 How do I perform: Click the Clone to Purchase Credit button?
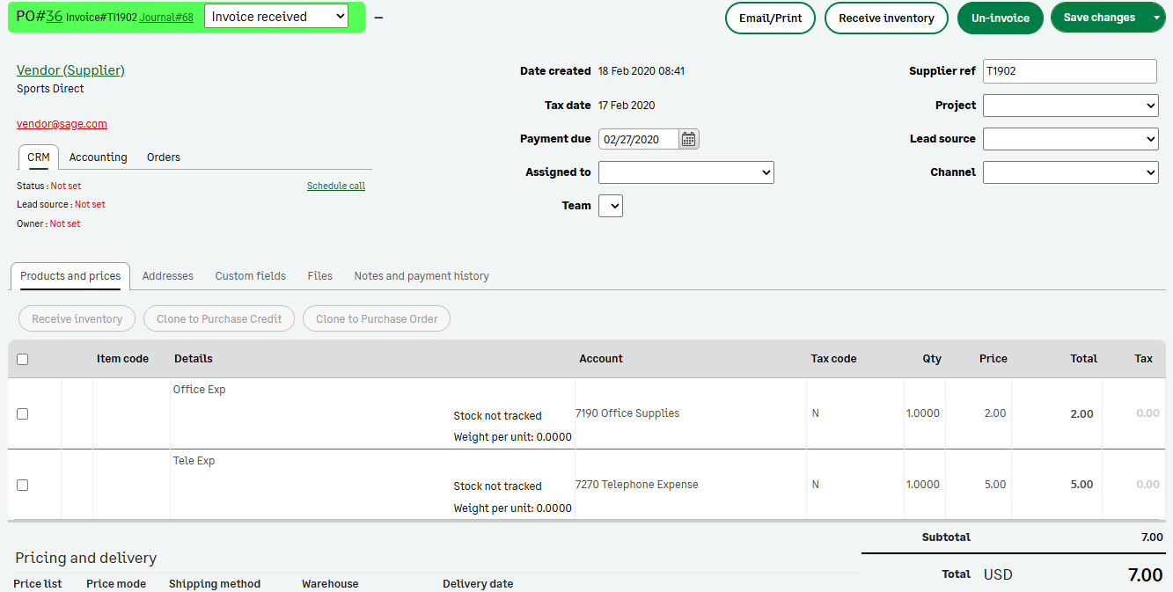click(x=219, y=318)
